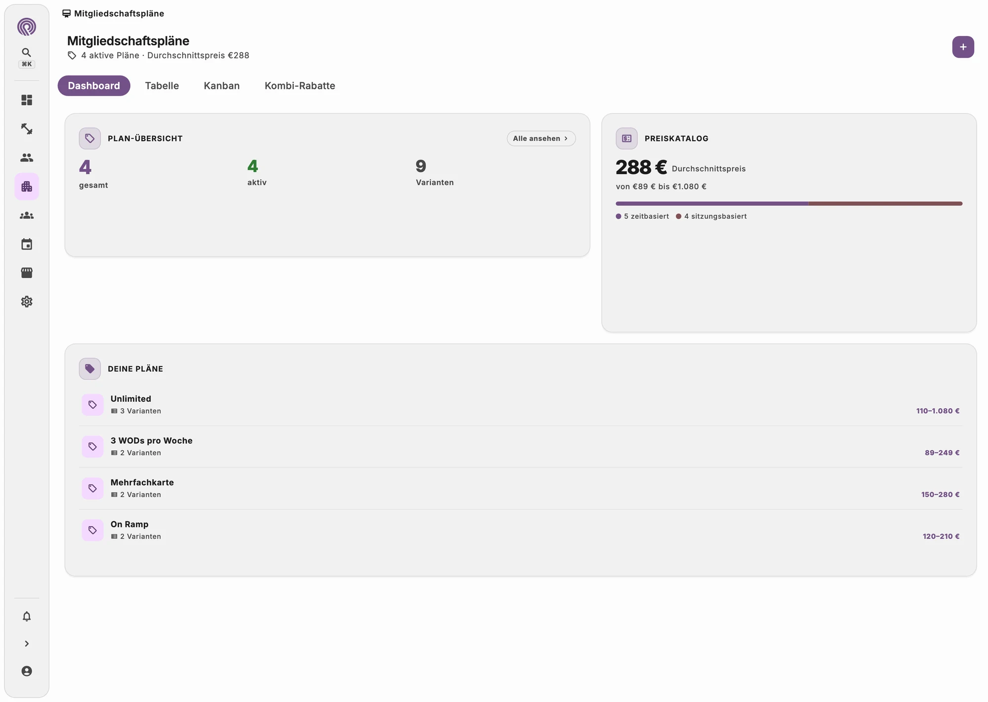
Task: Open the dumbbell workouts icon in sidebar
Action: [27, 129]
